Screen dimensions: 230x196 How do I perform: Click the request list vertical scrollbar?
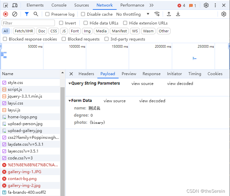pos(62,141)
